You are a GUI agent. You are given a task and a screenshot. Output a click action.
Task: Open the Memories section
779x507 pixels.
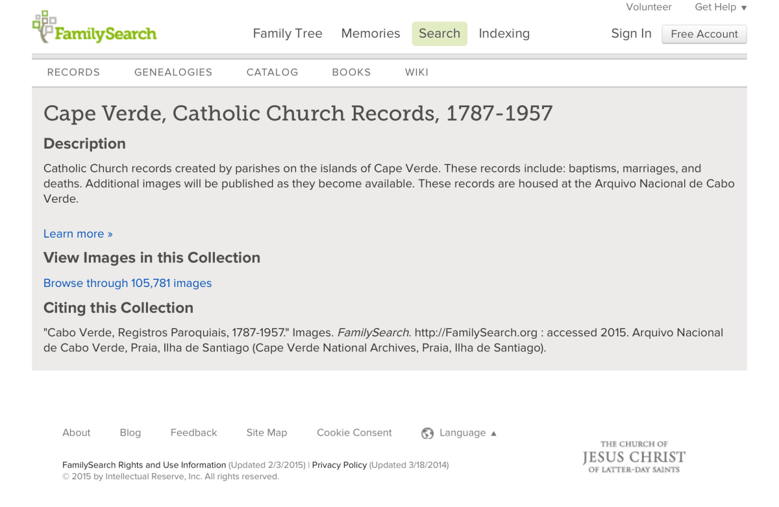point(370,33)
